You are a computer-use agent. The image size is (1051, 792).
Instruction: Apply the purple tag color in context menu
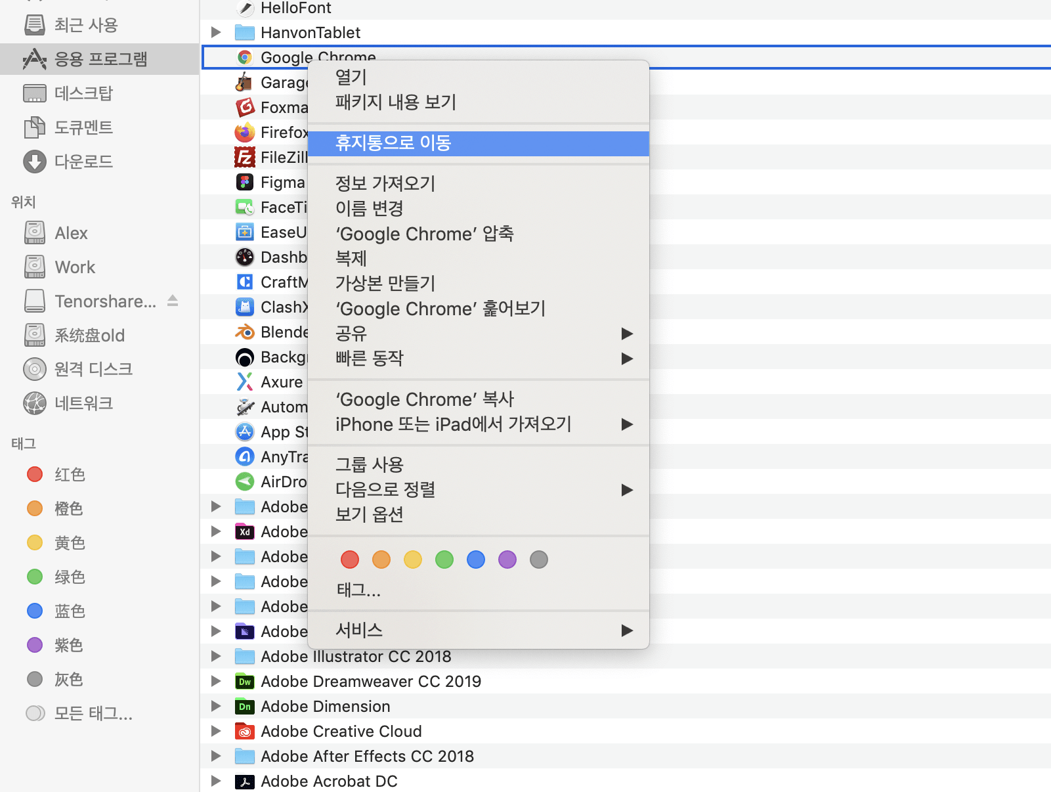(x=507, y=560)
